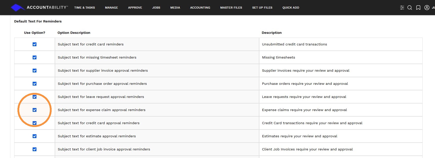
Task: Click the 'Default Text For Reminders' heading
Action: point(38,21)
